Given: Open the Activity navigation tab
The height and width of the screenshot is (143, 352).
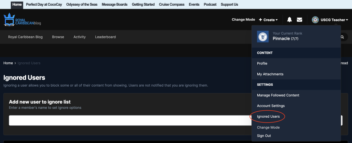Looking at the screenshot, I should tap(80, 37).
